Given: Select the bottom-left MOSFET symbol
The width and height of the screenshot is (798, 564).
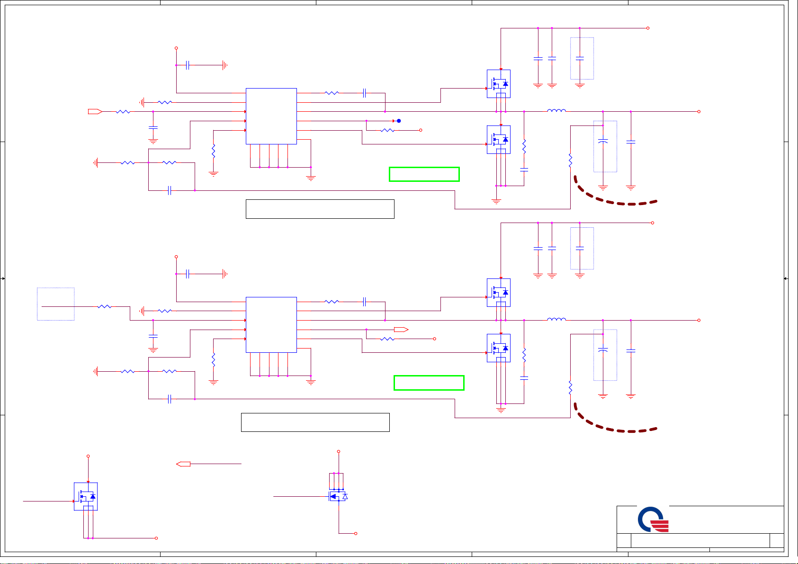Looking at the screenshot, I should [86, 496].
